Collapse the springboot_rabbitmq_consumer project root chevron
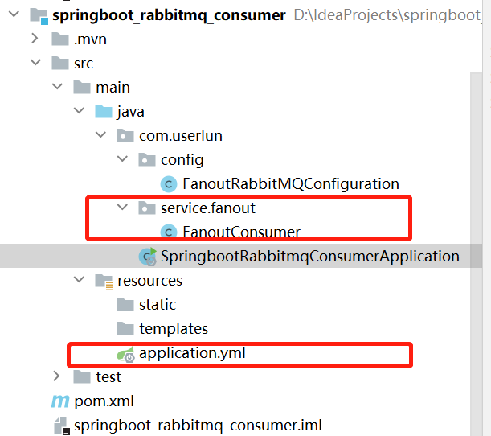491x436 pixels. 14,14
